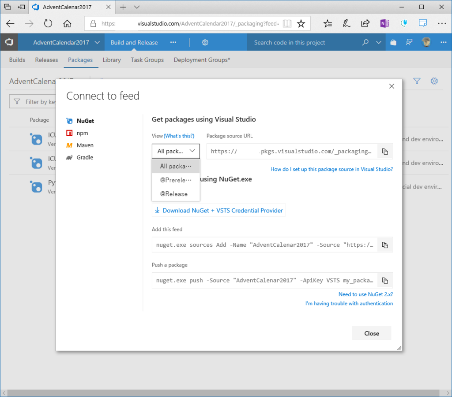Open the feedback people icon

(x=409, y=42)
